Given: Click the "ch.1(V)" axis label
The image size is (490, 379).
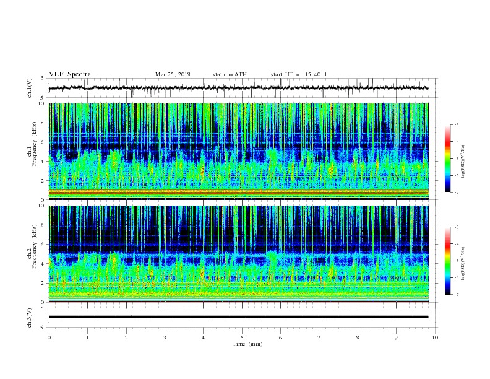Looking at the screenshot, I should (30, 88).
